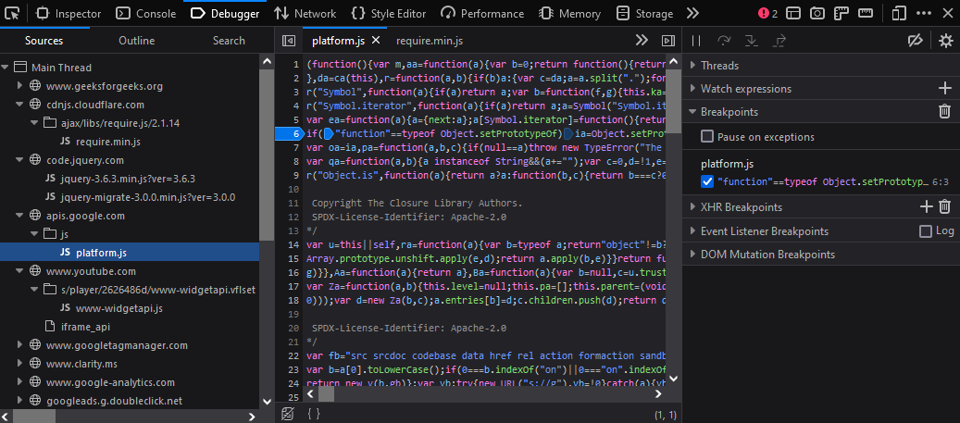
Task: Click line 6 breakpoint gutter marker
Action: click(289, 133)
